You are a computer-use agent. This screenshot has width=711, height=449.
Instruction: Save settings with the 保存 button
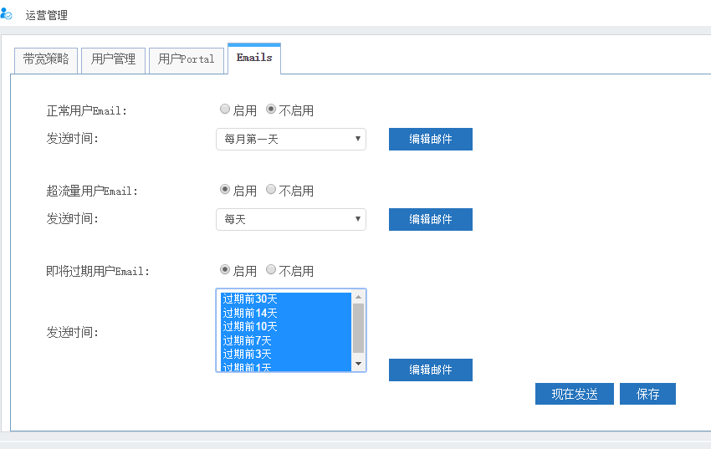[647, 394]
